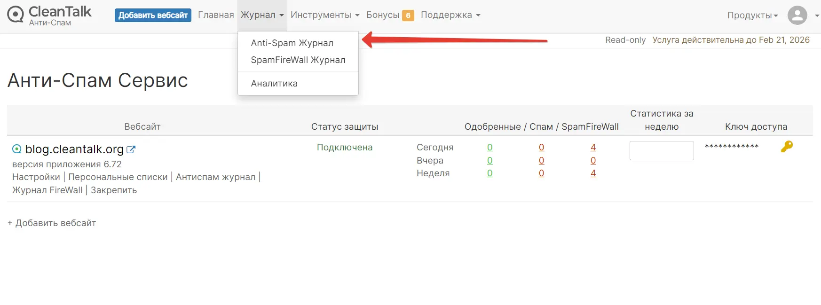821x305 pixels.
Task: Open weekly spam count 0
Action: pyautogui.click(x=542, y=173)
